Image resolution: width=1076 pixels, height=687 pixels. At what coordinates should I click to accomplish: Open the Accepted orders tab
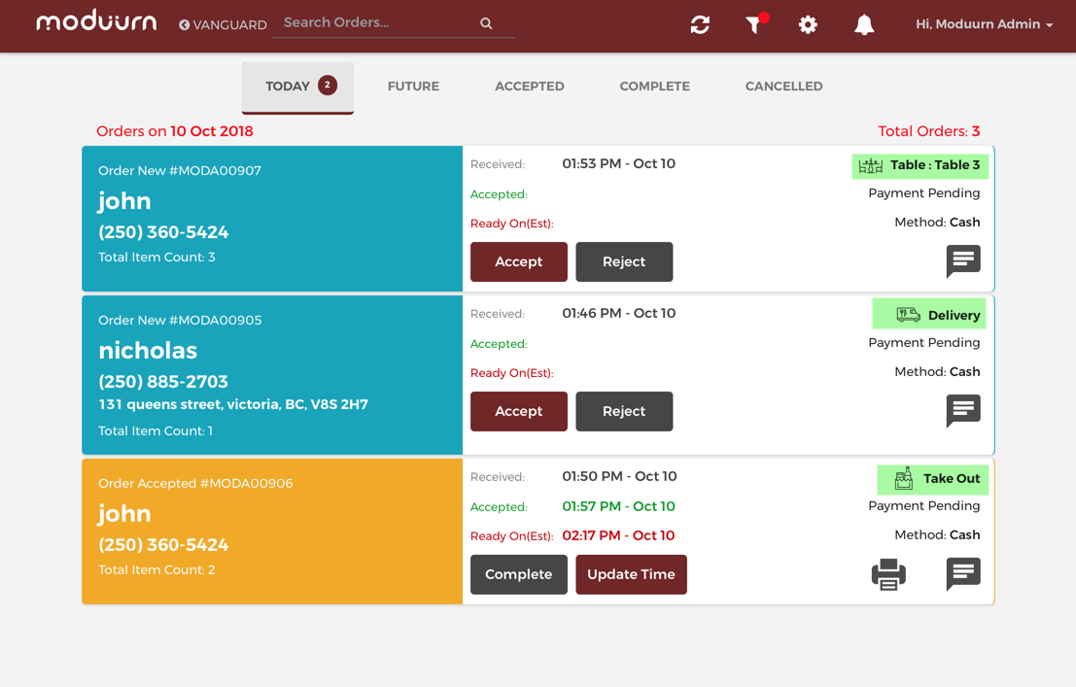(x=529, y=86)
